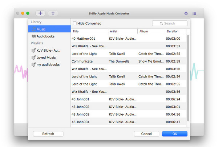Select Audiobooks in the Library sidebar
Screen dimensions: 218x147
49,36
